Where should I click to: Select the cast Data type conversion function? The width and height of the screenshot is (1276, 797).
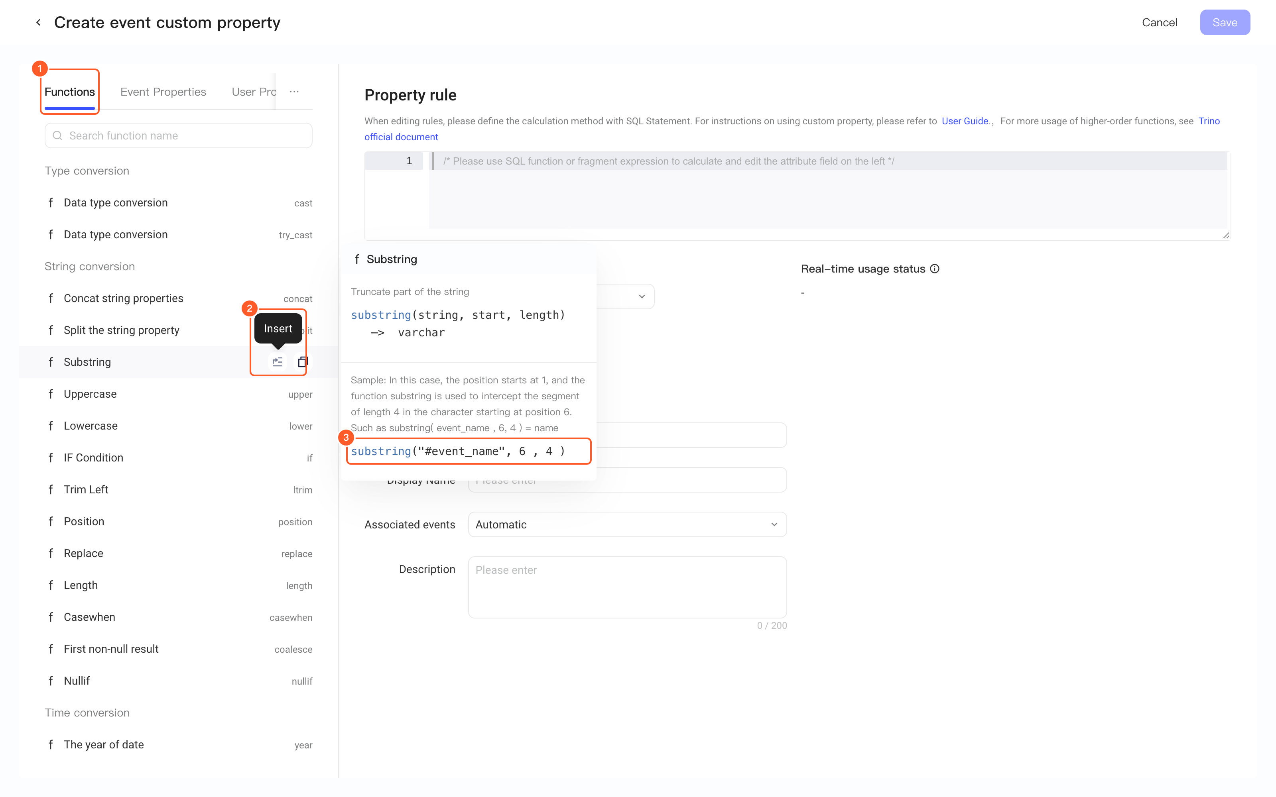(x=178, y=203)
